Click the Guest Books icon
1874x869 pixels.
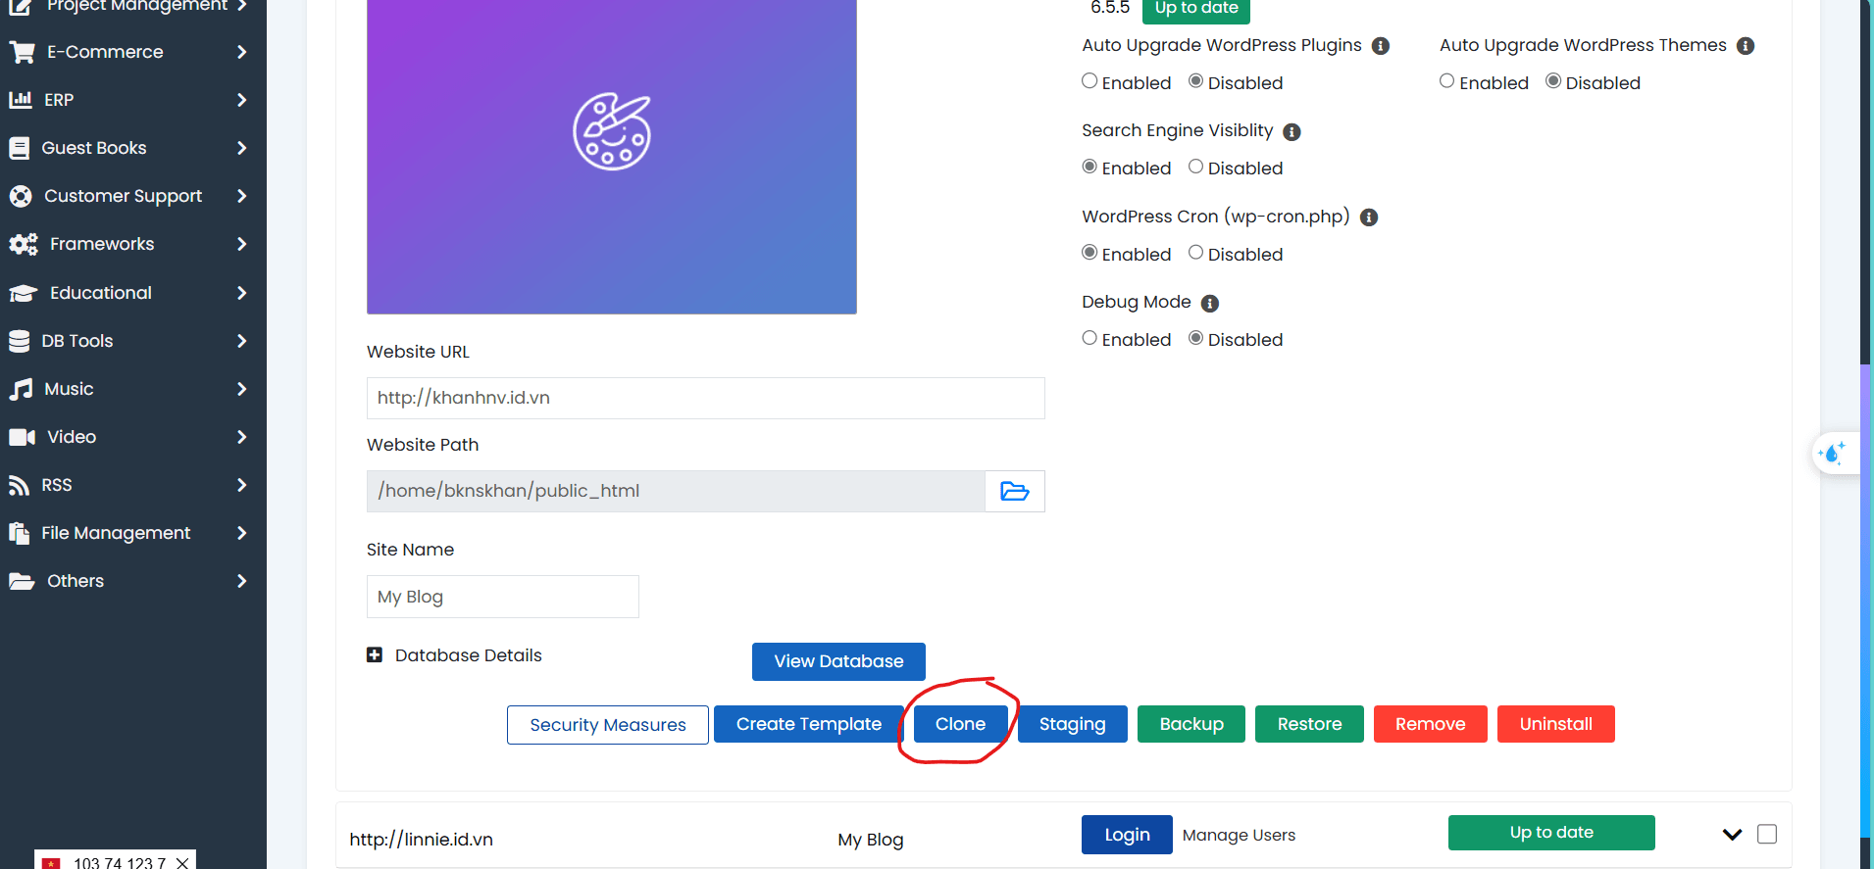tap(19, 148)
